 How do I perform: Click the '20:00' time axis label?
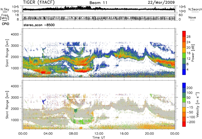point(149,134)
